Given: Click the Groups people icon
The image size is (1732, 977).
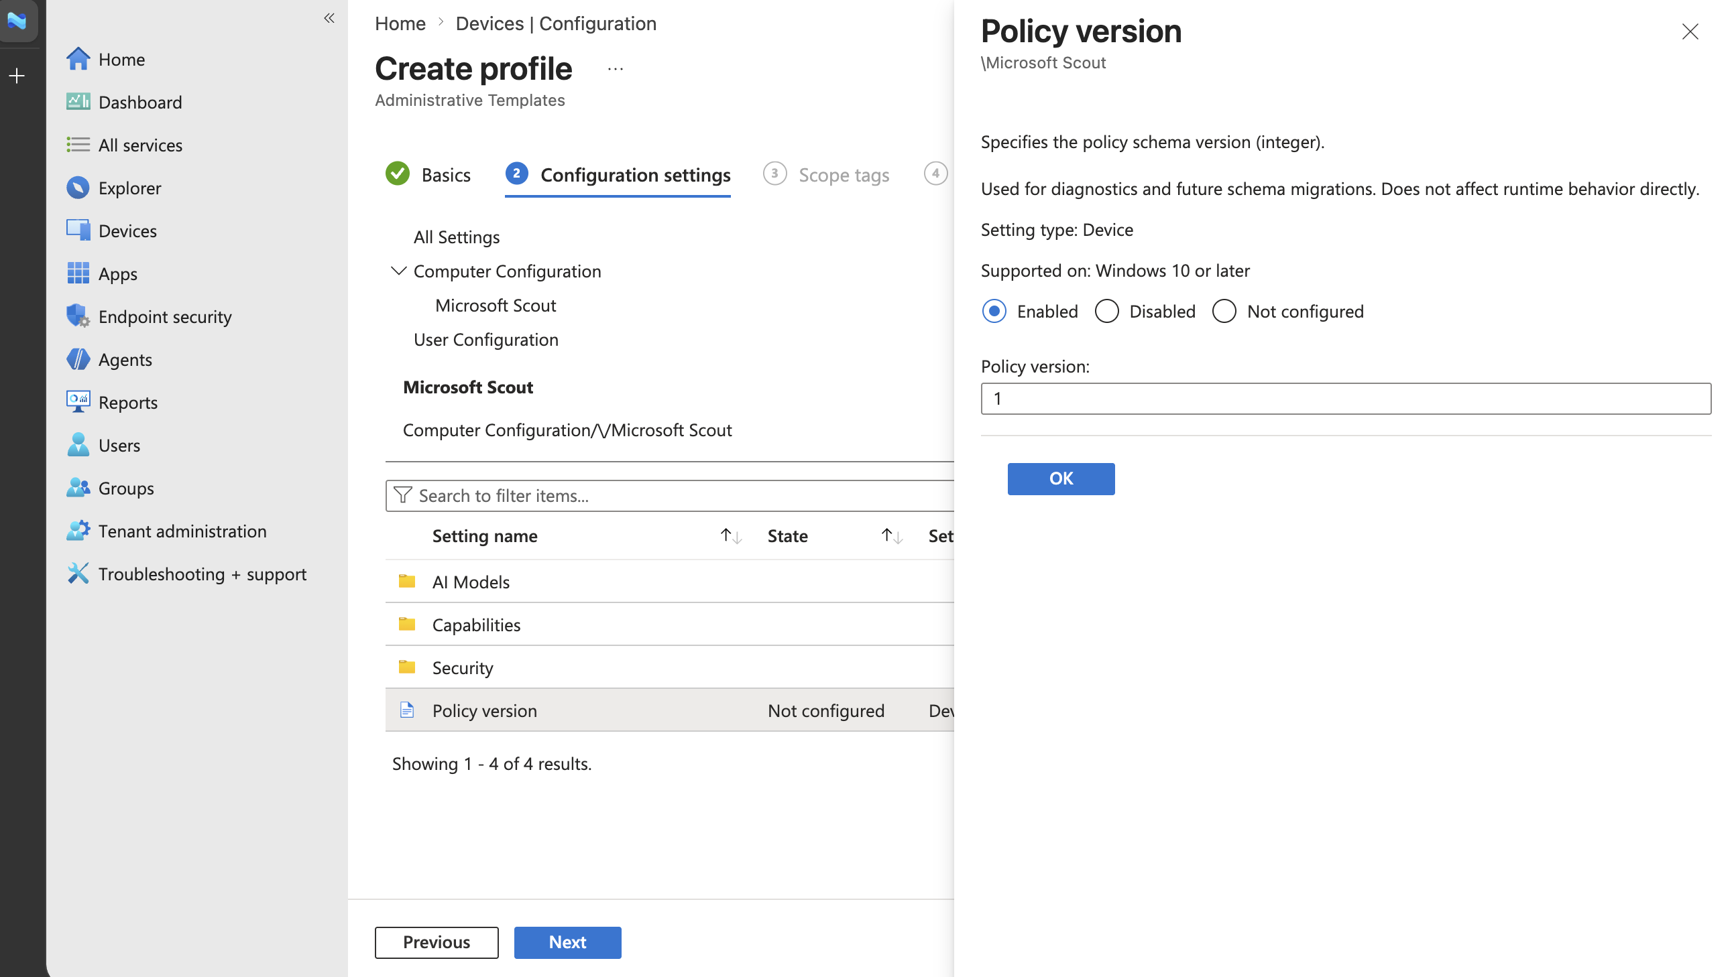Looking at the screenshot, I should 78,488.
